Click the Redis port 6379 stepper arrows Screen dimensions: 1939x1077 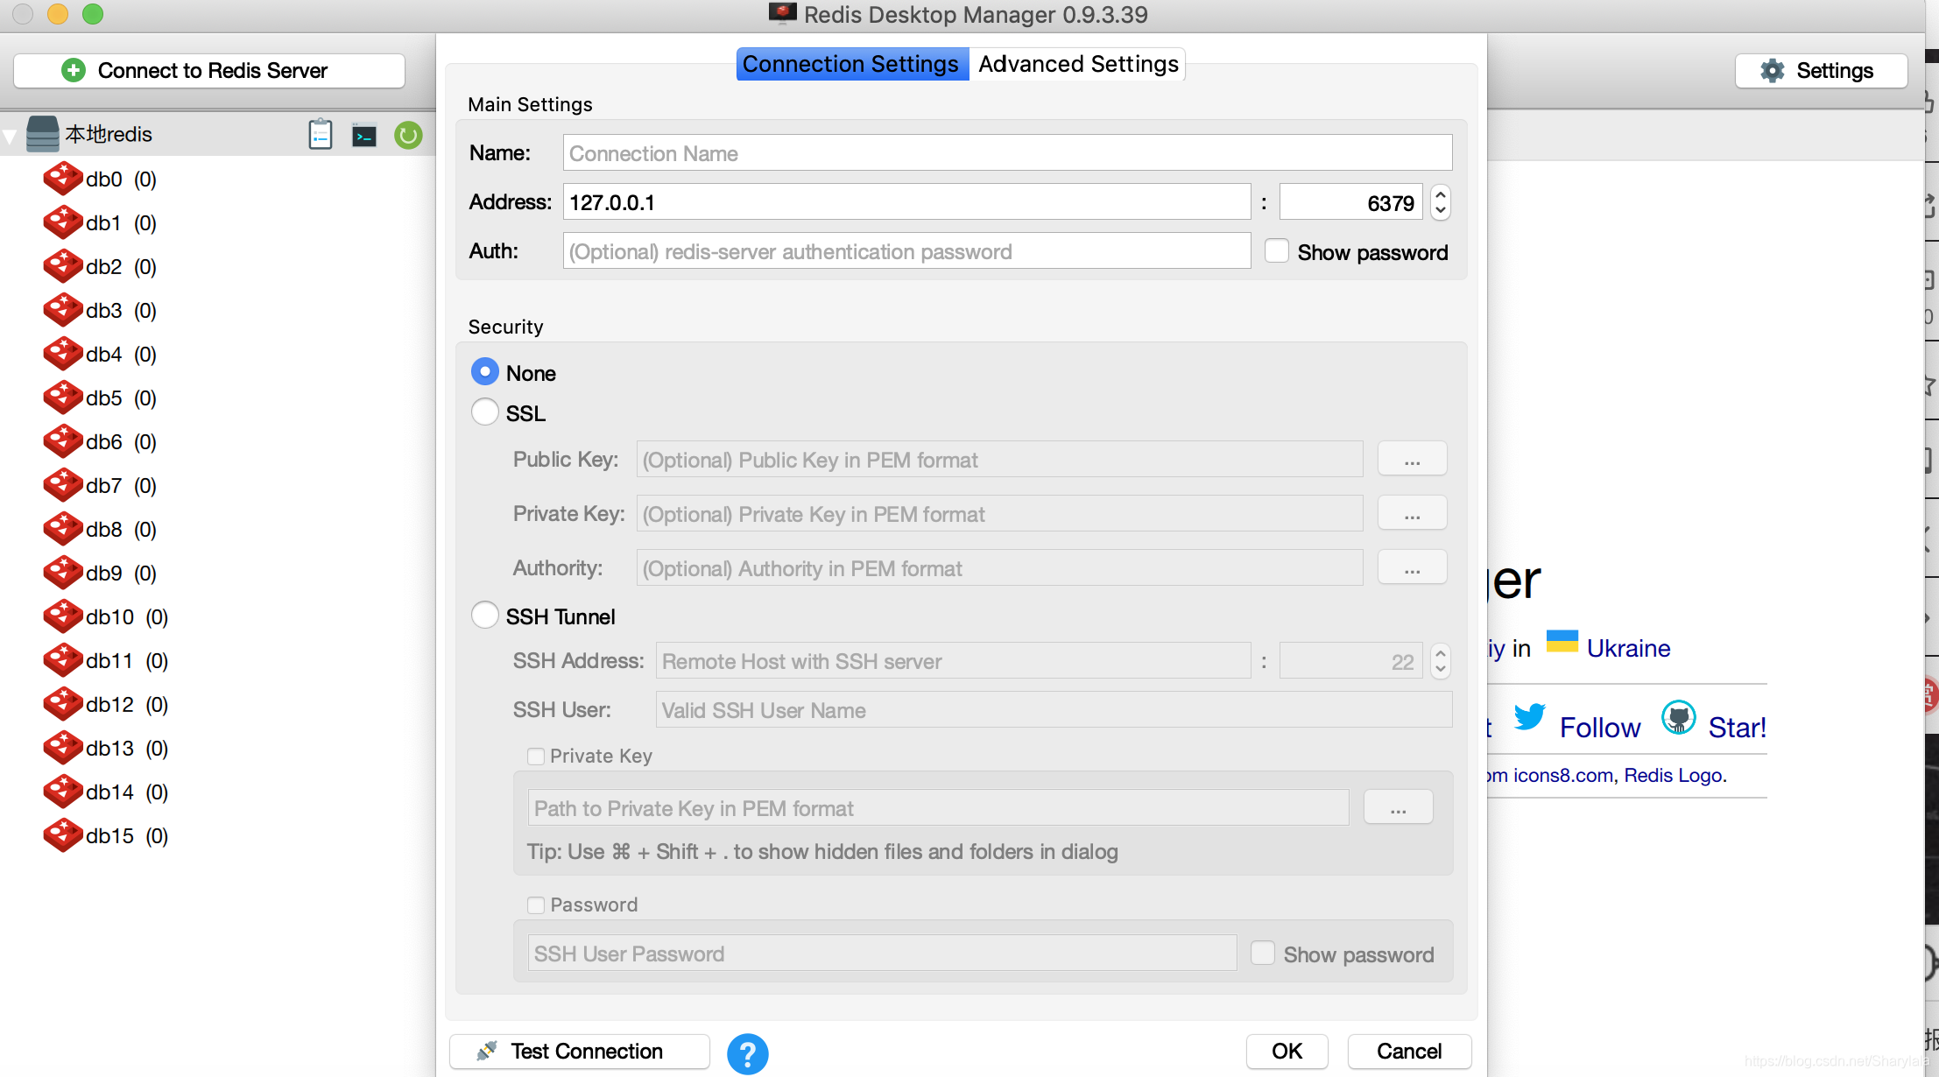[1441, 202]
